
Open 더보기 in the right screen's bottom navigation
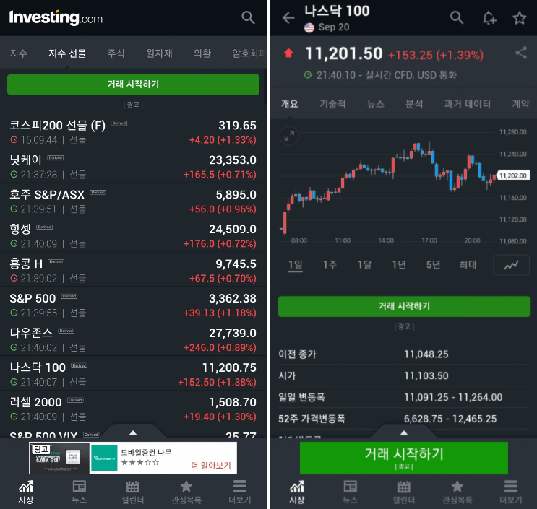point(511,492)
